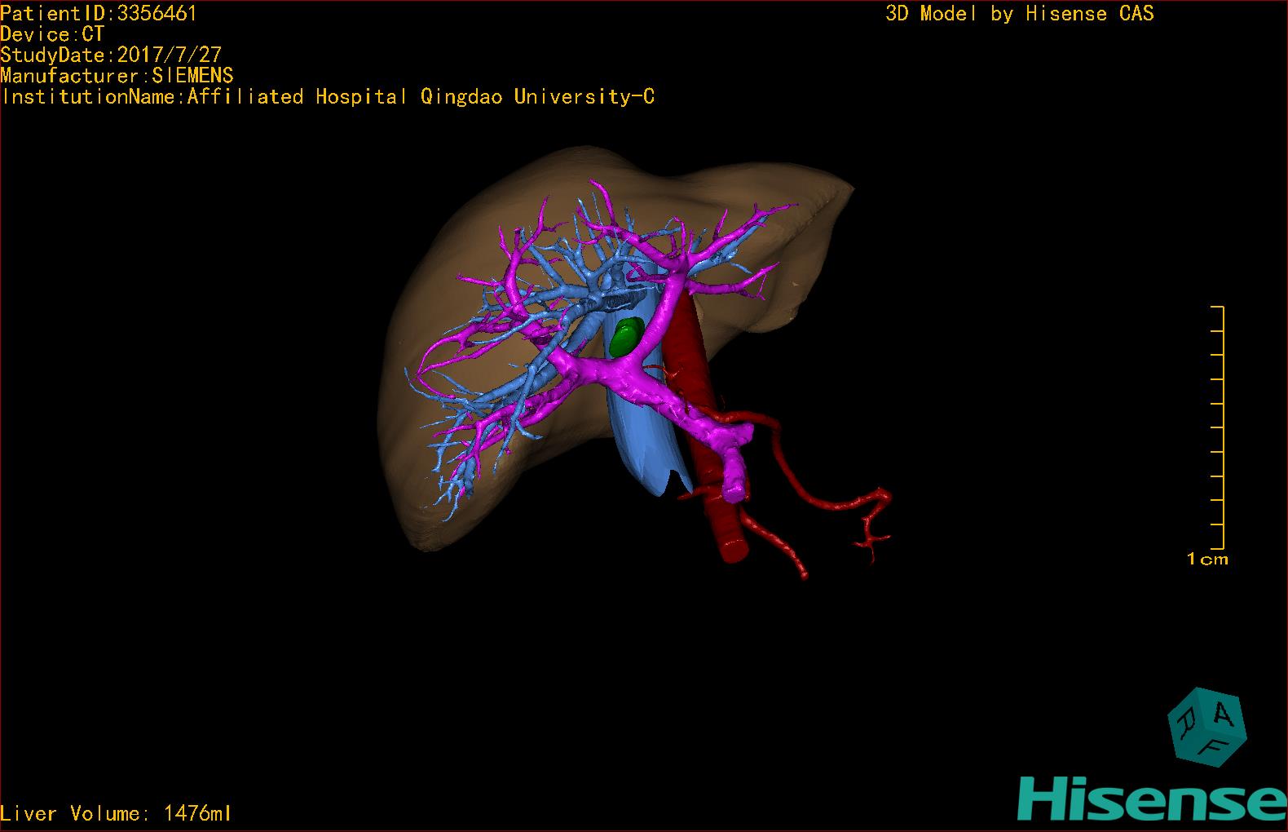
Task: Select the green tumor in the 3D model
Action: pyautogui.click(x=627, y=336)
